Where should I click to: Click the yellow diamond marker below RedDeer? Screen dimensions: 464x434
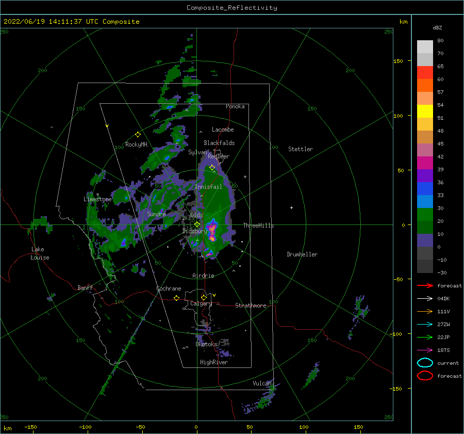(212, 168)
